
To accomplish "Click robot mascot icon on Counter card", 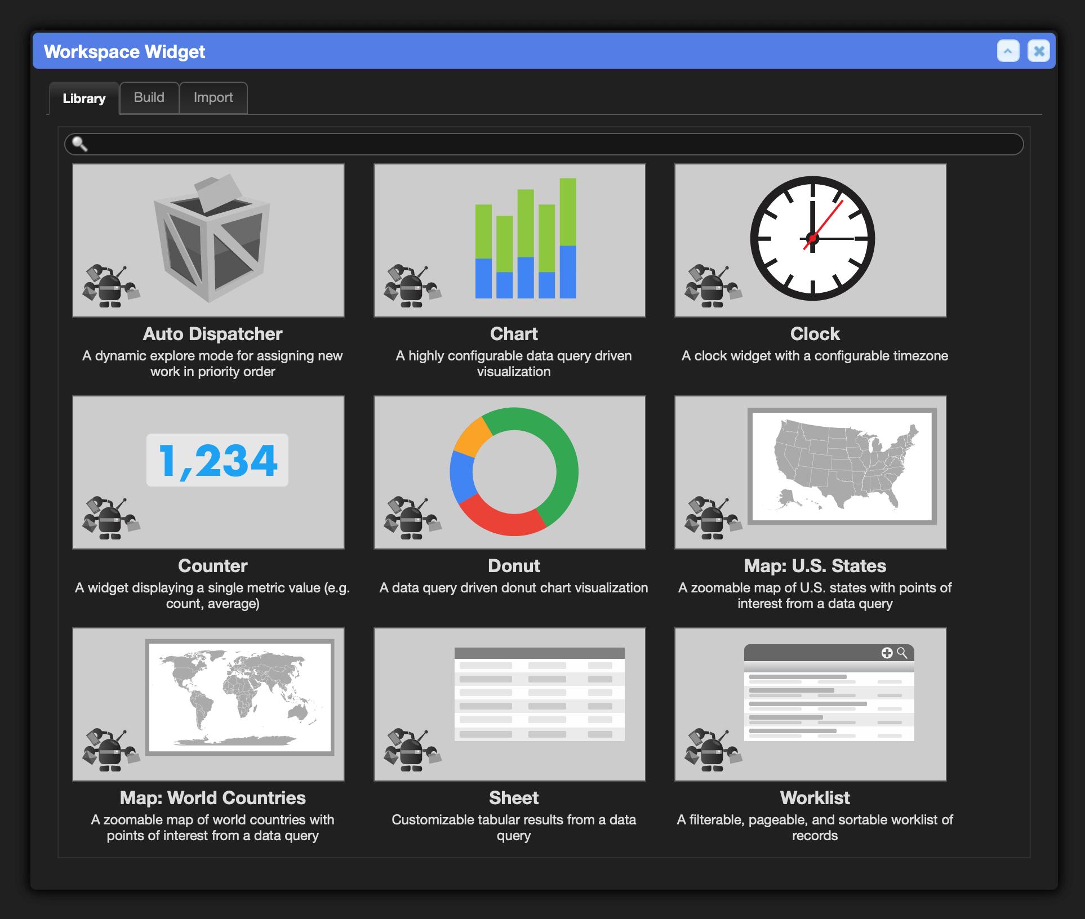I will (x=111, y=518).
